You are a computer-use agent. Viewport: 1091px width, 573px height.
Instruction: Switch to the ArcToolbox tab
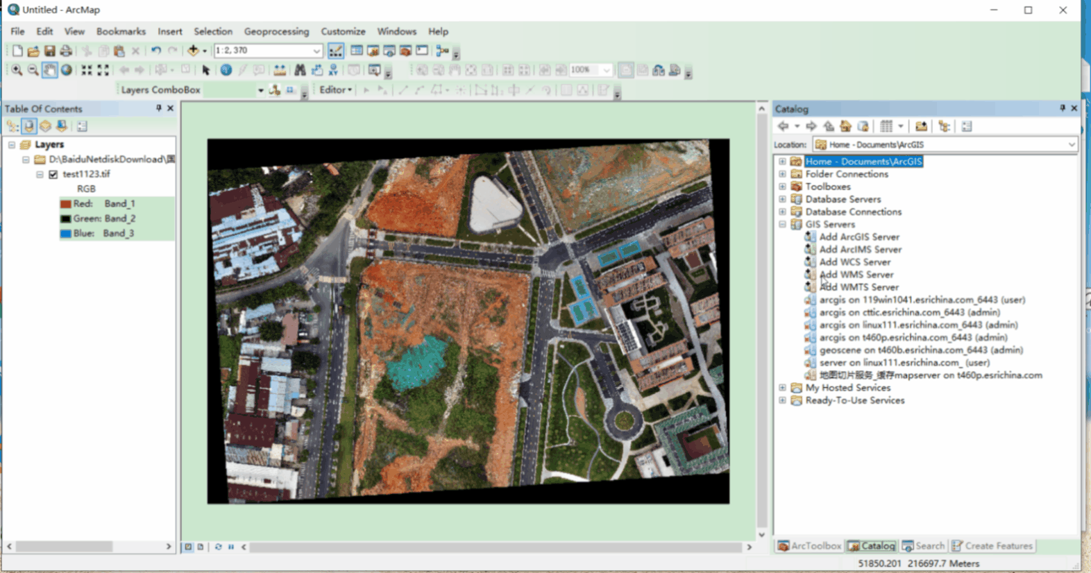809,546
